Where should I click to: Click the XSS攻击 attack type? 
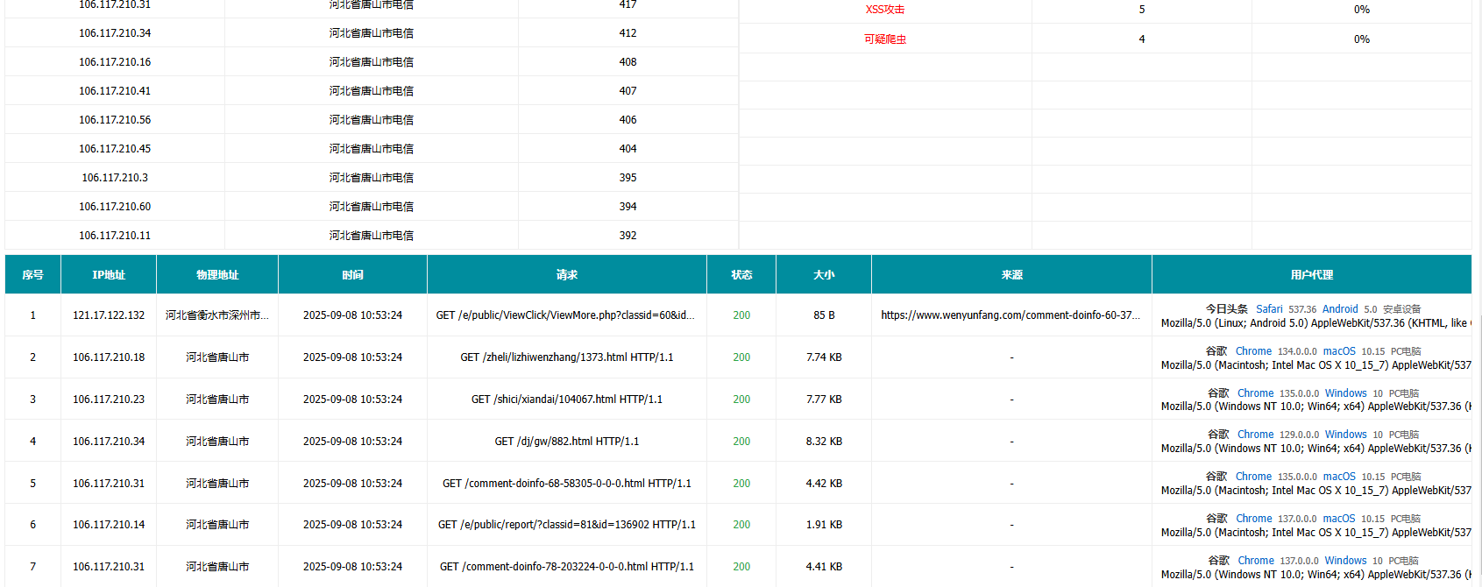885,10
